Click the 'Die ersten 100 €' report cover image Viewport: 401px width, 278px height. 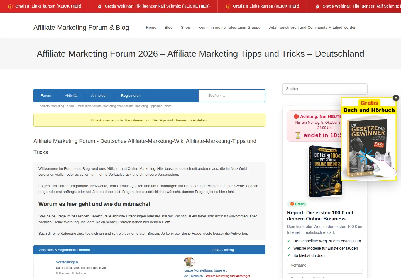click(325, 171)
